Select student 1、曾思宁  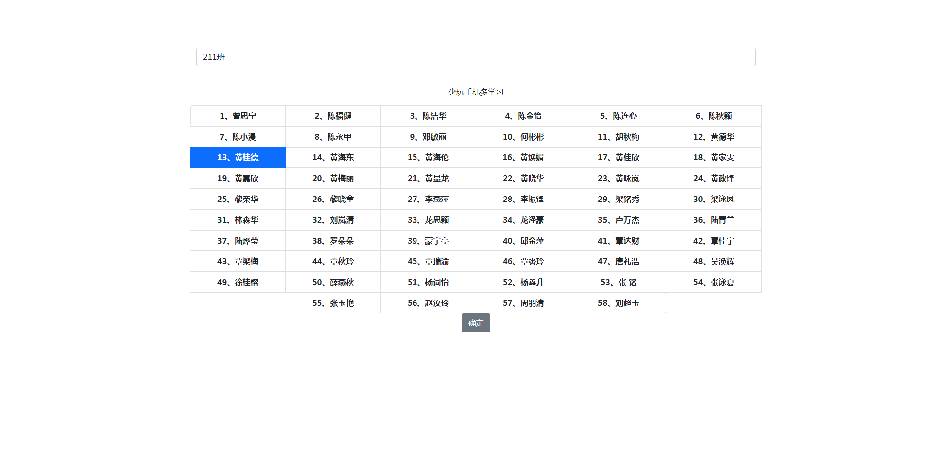pos(238,116)
